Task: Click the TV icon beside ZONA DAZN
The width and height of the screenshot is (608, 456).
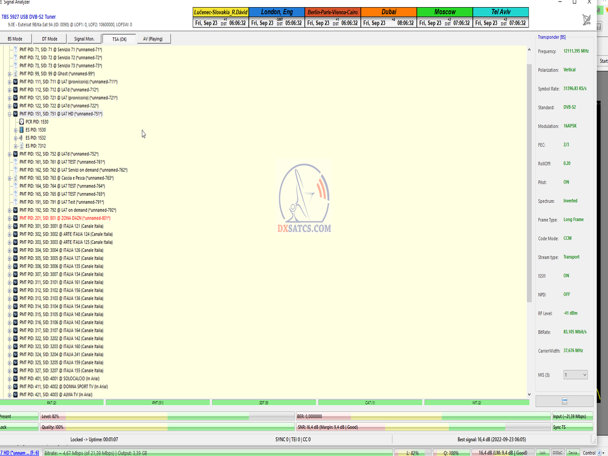Action: [15, 218]
